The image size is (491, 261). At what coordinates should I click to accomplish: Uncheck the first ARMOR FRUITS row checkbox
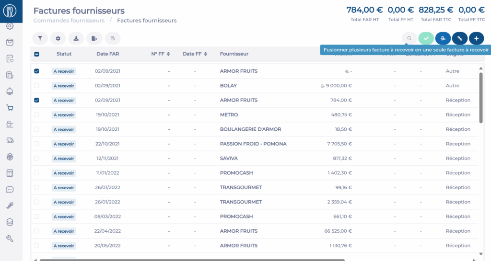pos(37,71)
